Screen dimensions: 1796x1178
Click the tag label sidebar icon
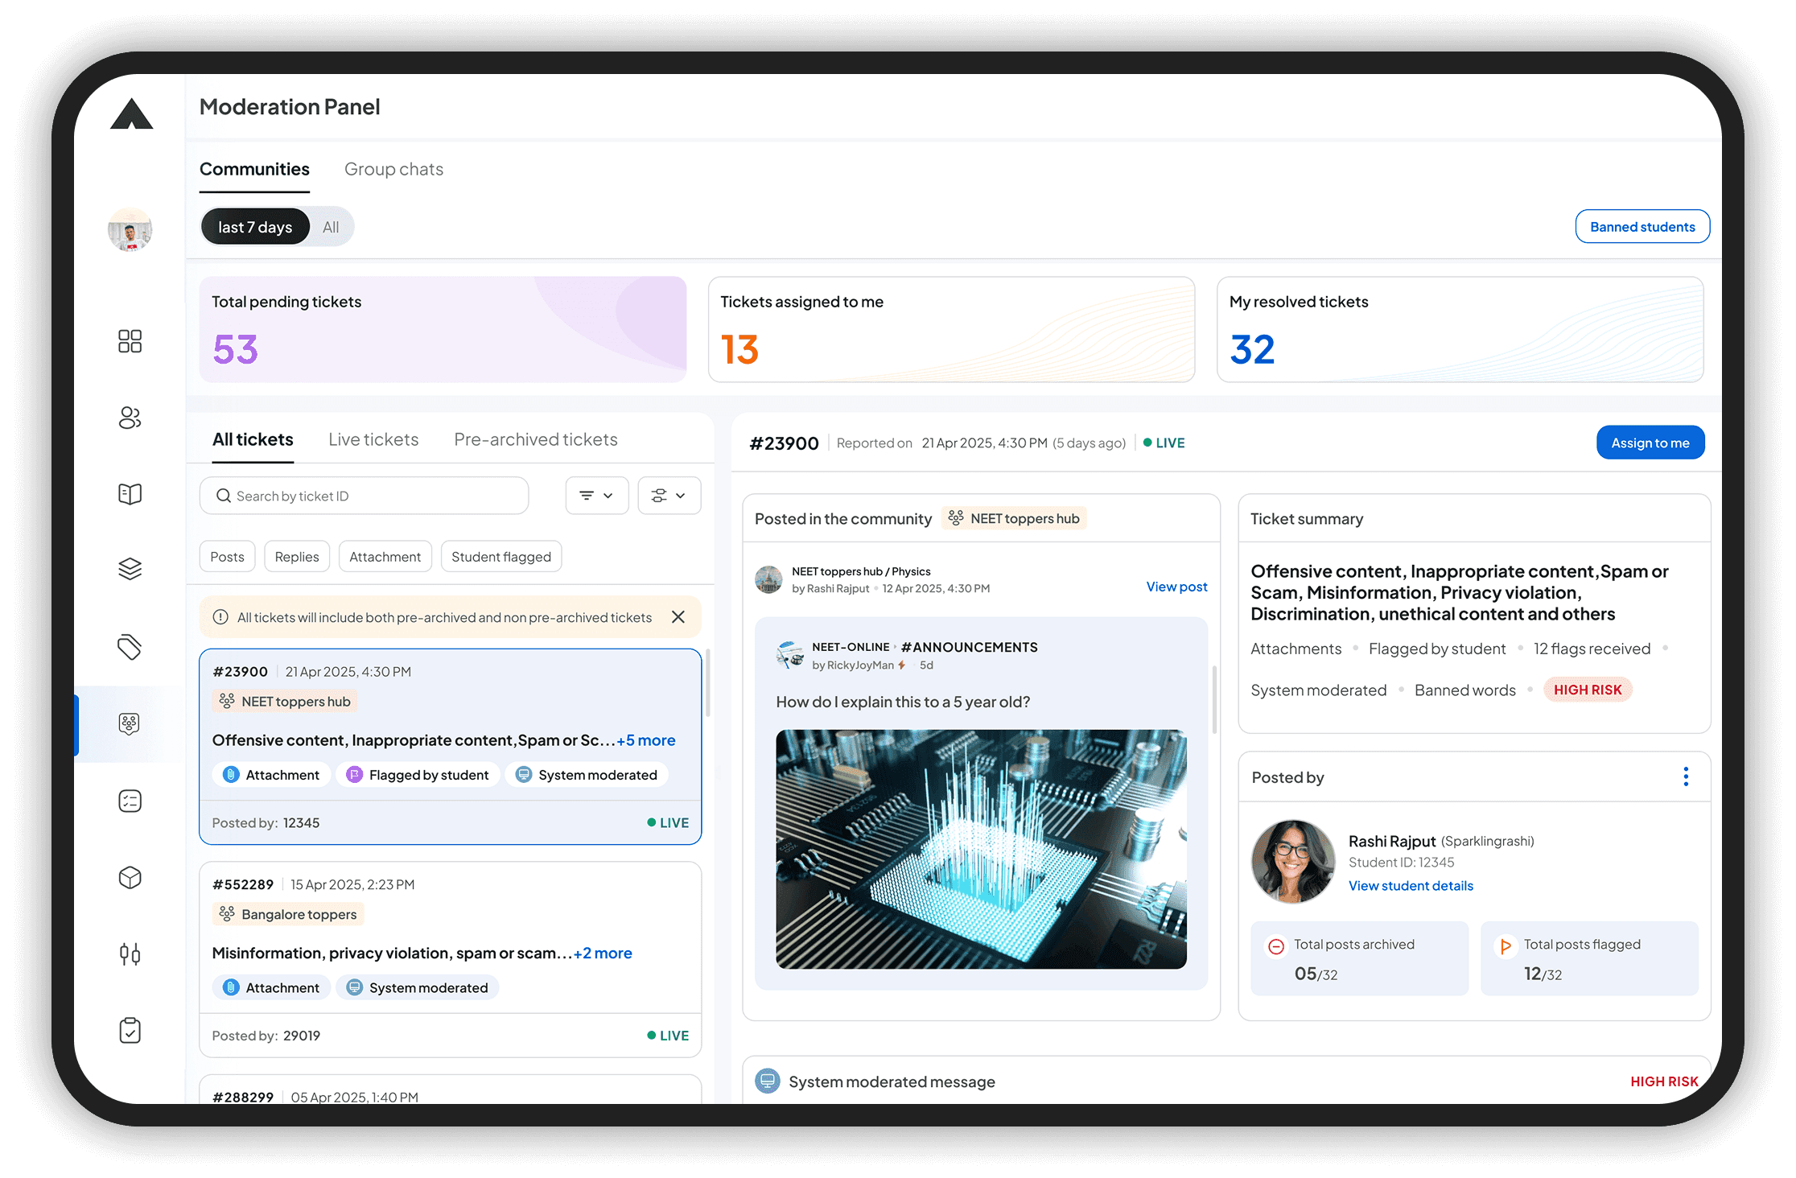pos(130,646)
